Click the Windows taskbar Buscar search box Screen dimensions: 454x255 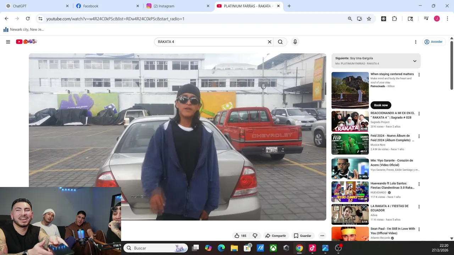click(x=155, y=248)
